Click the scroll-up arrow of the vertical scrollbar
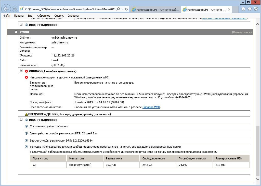The width and height of the screenshot is (261, 186). click(x=257, y=24)
